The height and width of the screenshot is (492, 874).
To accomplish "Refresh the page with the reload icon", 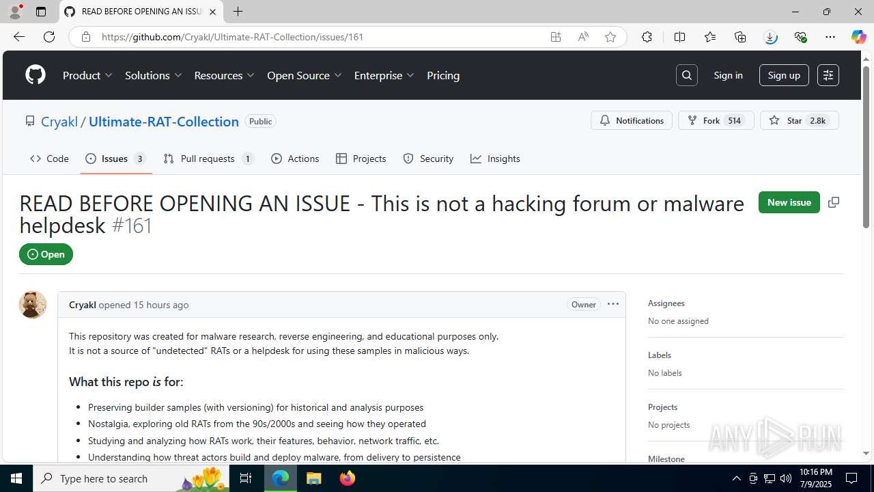I will [49, 37].
